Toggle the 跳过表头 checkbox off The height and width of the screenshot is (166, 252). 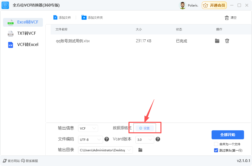(x=216, y=150)
